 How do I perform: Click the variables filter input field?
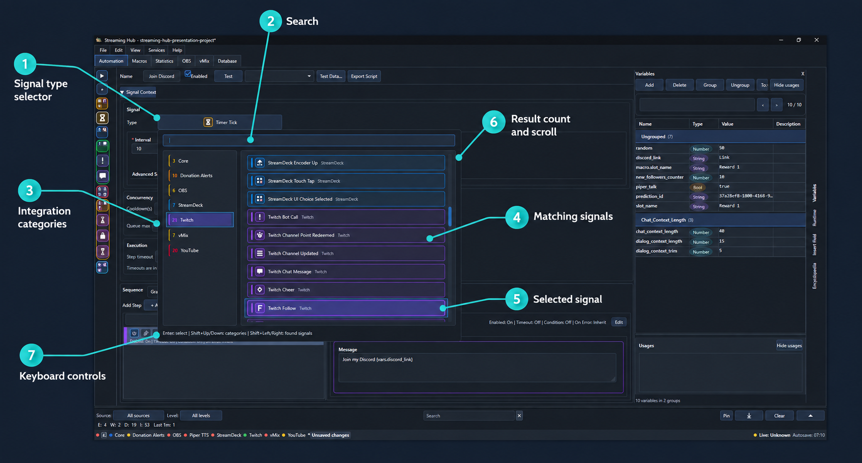click(x=697, y=105)
